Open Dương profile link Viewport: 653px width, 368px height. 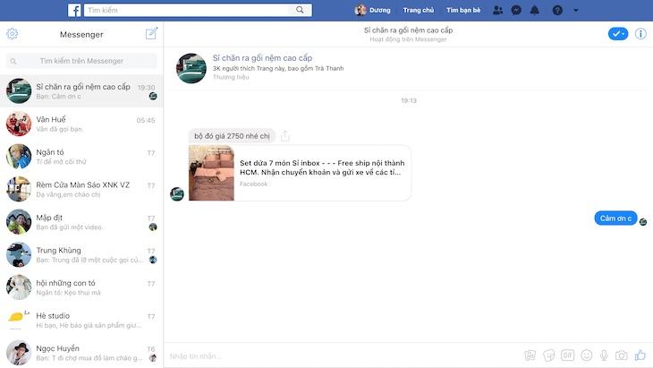coord(380,10)
